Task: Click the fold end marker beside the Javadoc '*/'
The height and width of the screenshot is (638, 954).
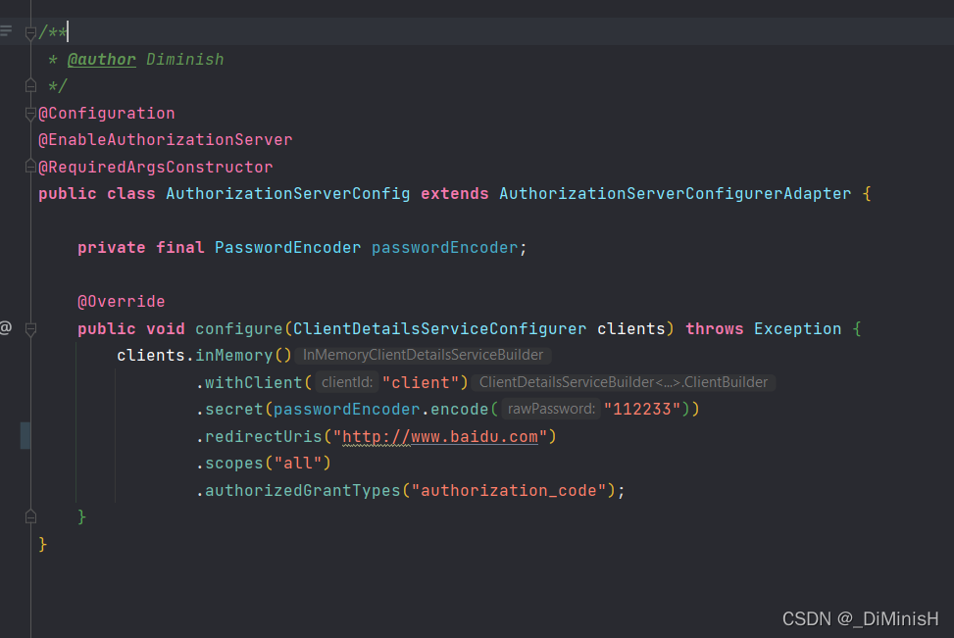Action: pos(29,85)
